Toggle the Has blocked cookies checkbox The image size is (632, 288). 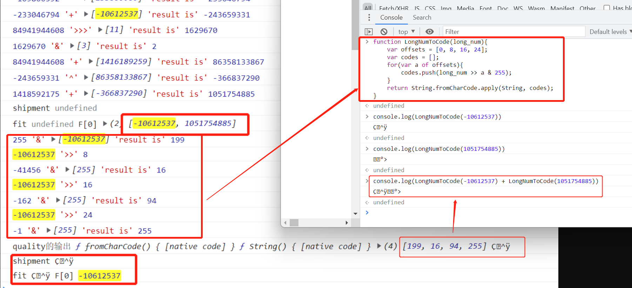point(606,8)
